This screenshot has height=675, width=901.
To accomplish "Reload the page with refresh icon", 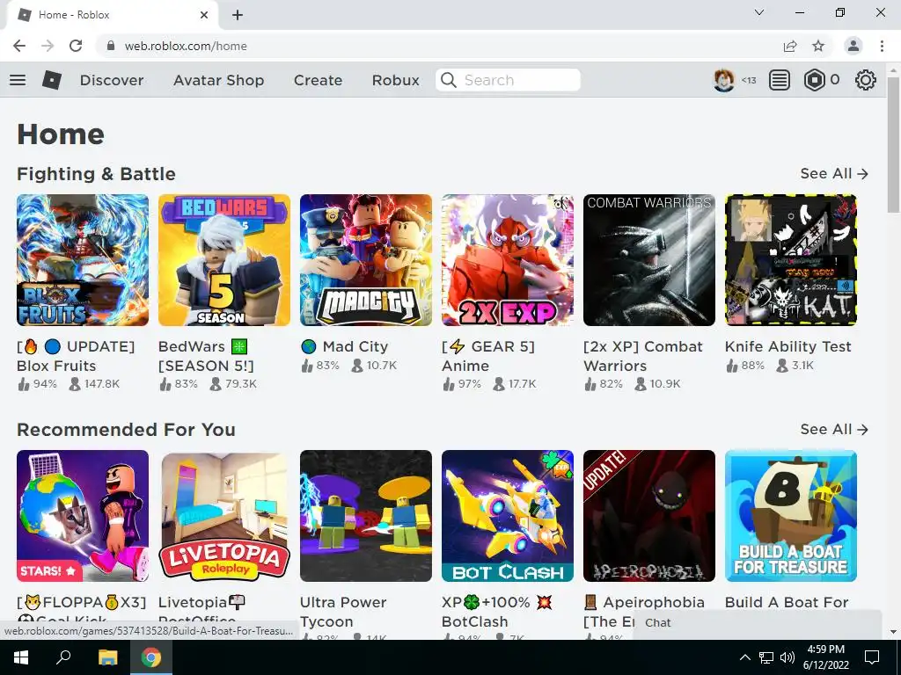I will 76,46.
